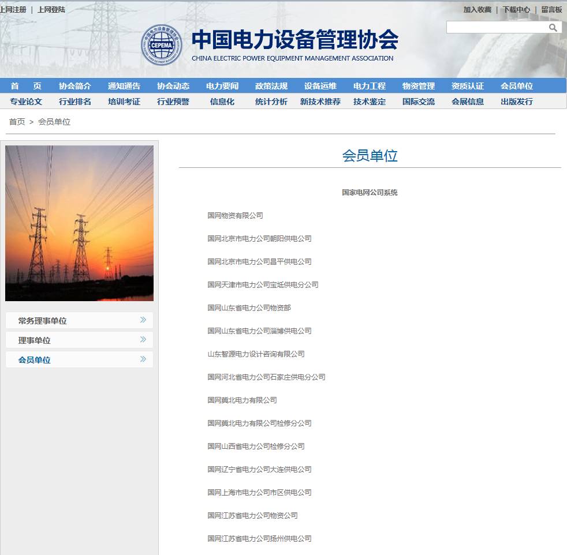Click 首页 in the breadcrumb

point(17,122)
